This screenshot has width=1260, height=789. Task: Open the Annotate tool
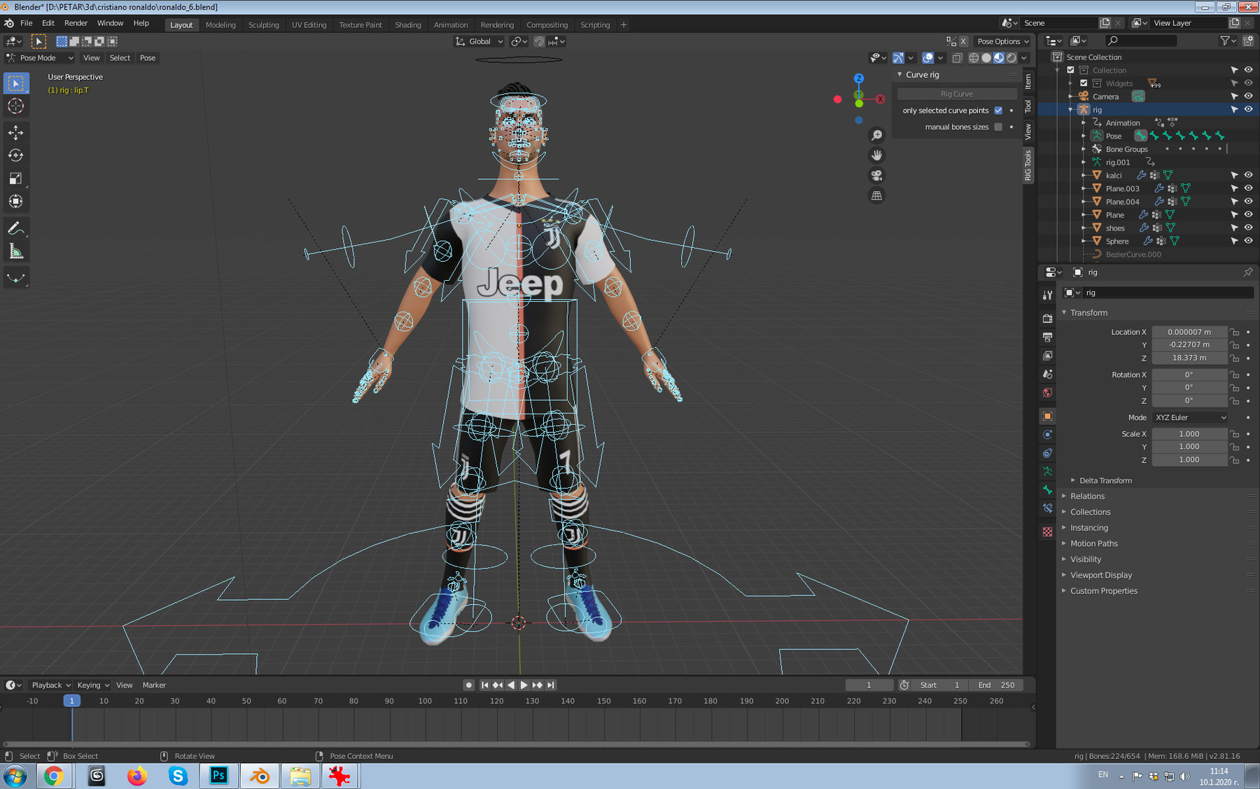click(15, 227)
